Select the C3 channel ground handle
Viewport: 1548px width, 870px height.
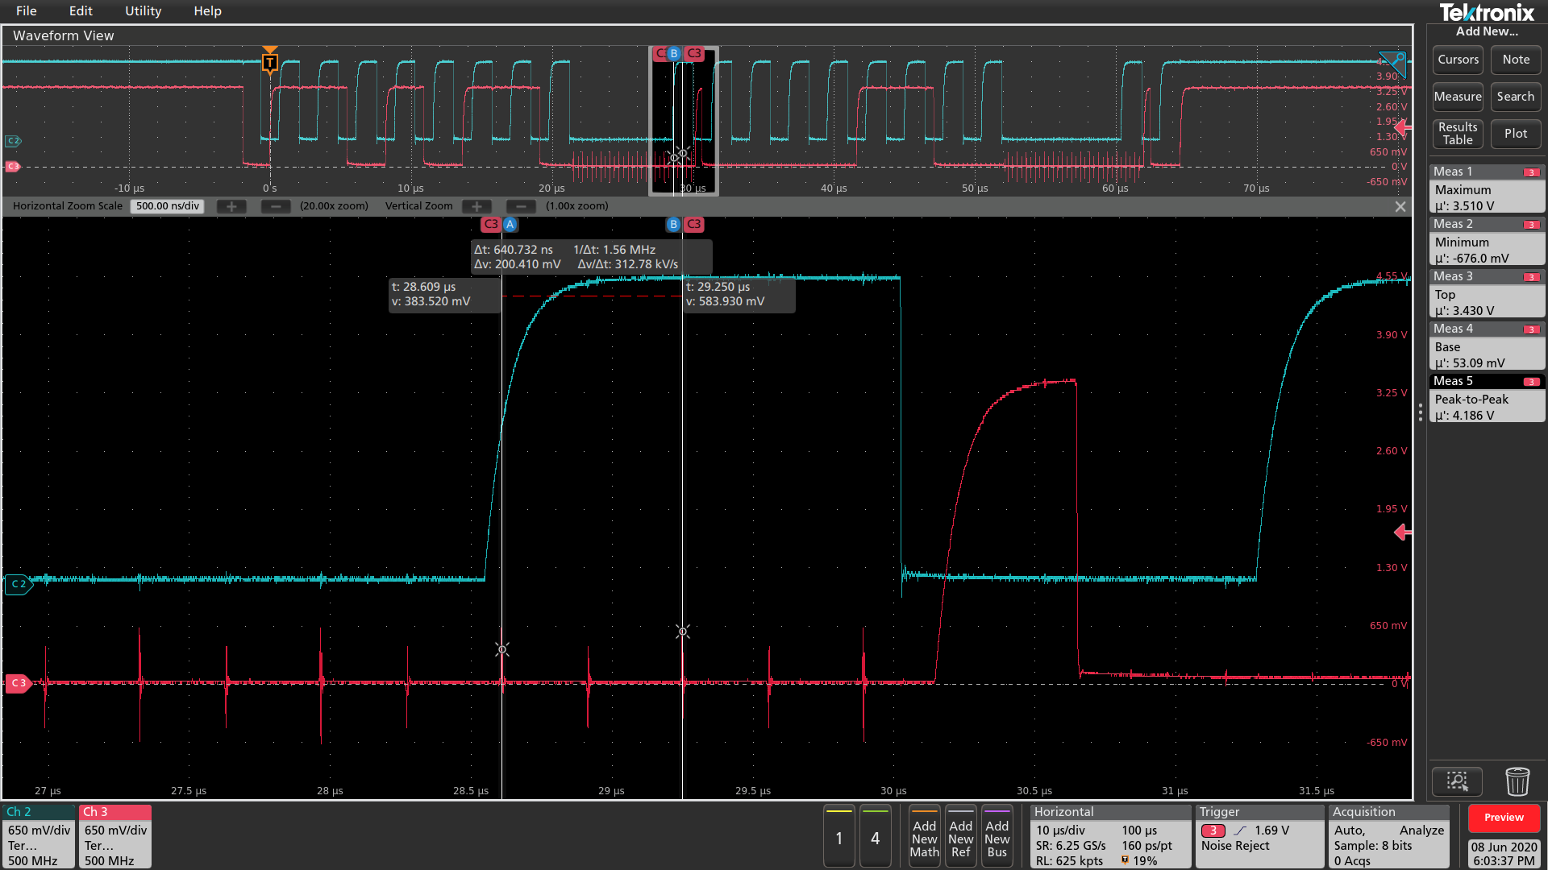click(19, 683)
